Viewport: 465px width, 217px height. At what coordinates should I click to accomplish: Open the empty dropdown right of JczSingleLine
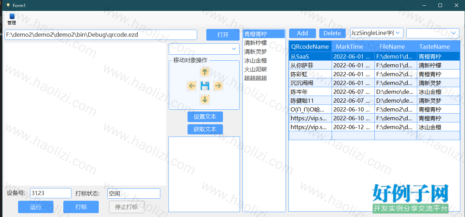point(433,33)
